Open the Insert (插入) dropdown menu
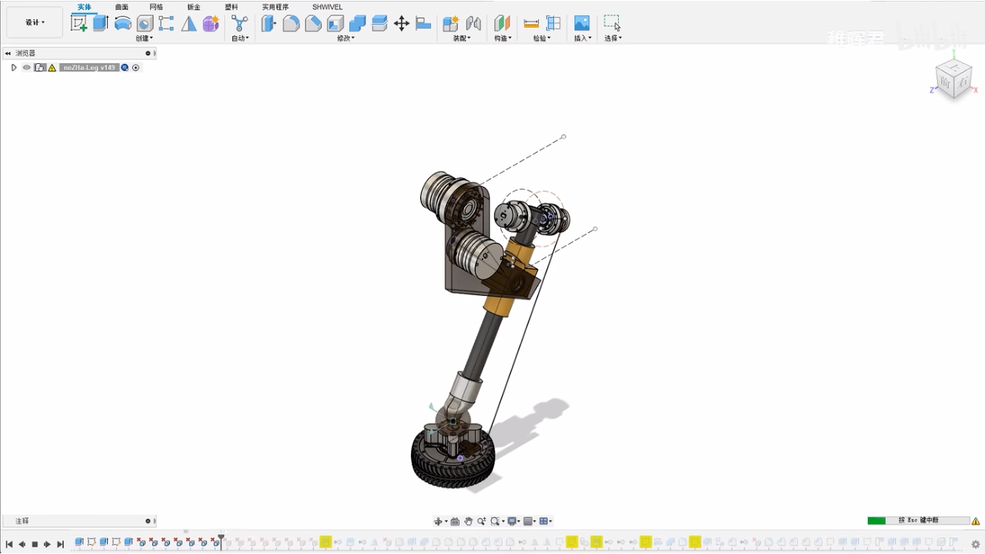The image size is (985, 554). pos(583,39)
